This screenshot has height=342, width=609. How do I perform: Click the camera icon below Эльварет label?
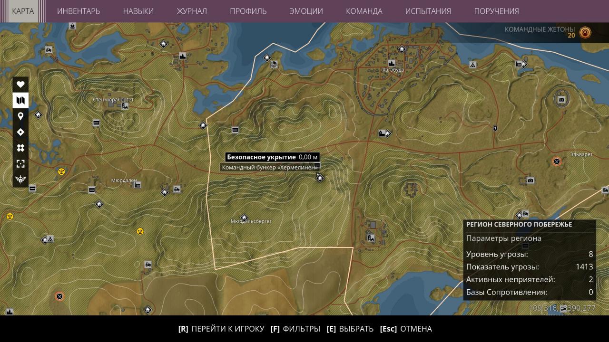[x=530, y=180]
